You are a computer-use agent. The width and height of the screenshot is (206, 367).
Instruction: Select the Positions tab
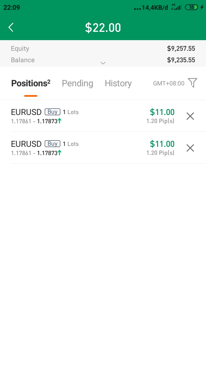[x=31, y=83]
